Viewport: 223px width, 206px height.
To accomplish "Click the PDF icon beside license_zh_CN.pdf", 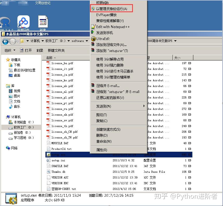I will (49, 132).
